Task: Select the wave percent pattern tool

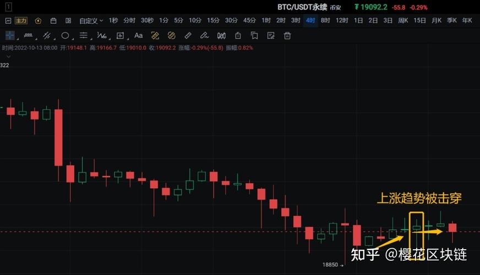Action: pos(102,36)
